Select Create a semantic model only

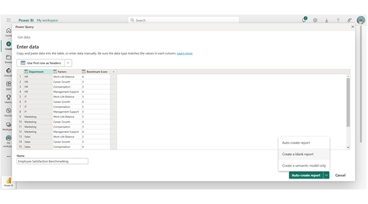(x=304, y=166)
